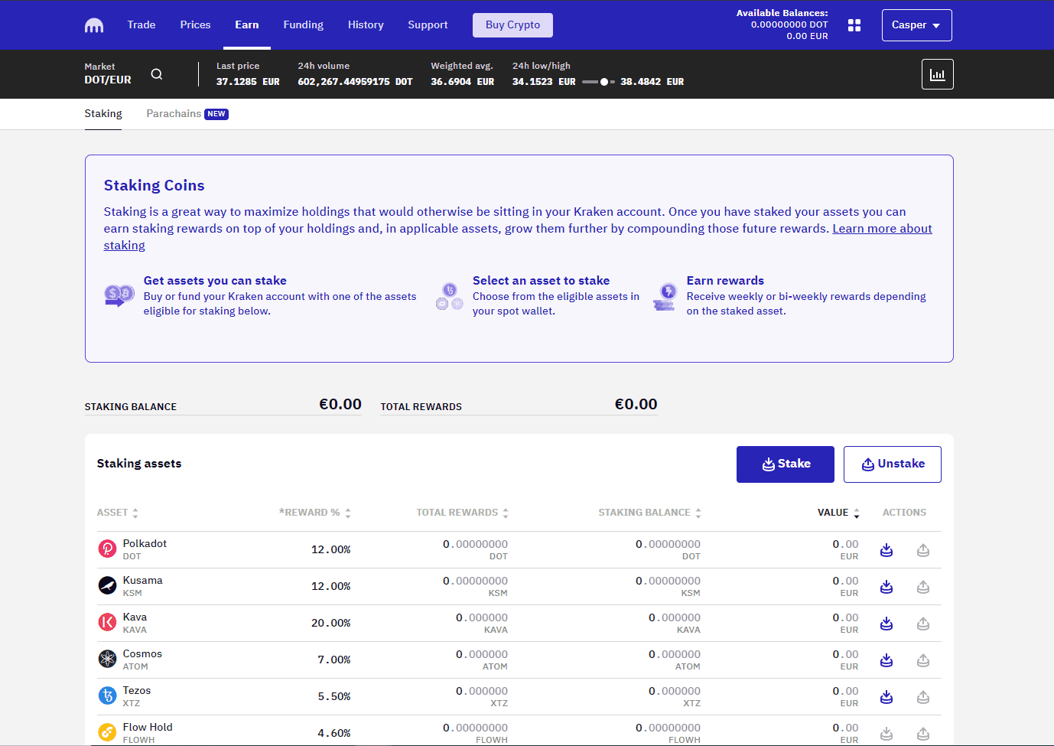This screenshot has width=1054, height=746.
Task: Switch to the Parachains tab
Action: coord(187,113)
